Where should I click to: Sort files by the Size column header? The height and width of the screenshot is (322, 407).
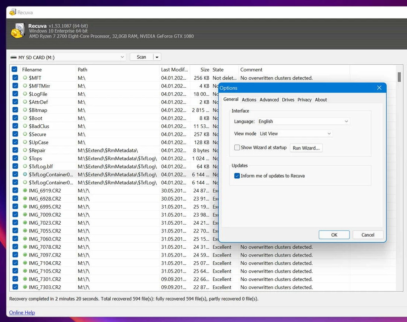coord(201,70)
